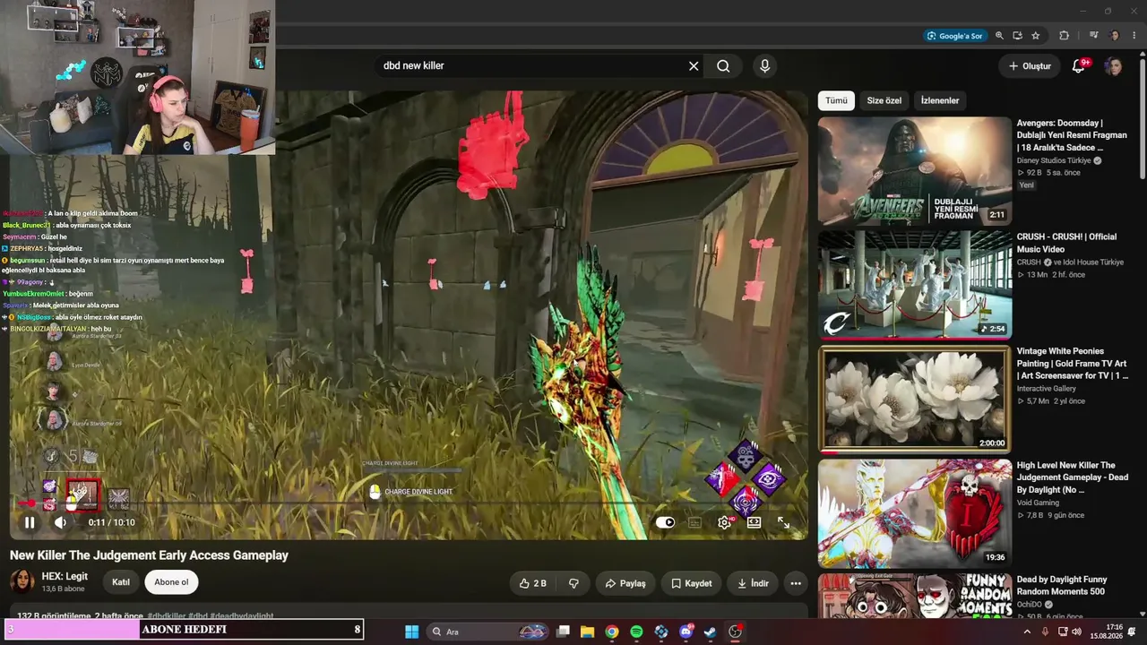The image size is (1147, 645).
Task: Click the YouTube search magnifier button
Action: point(723,65)
